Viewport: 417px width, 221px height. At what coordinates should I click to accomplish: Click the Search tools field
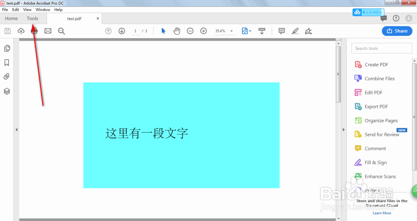[382, 48]
